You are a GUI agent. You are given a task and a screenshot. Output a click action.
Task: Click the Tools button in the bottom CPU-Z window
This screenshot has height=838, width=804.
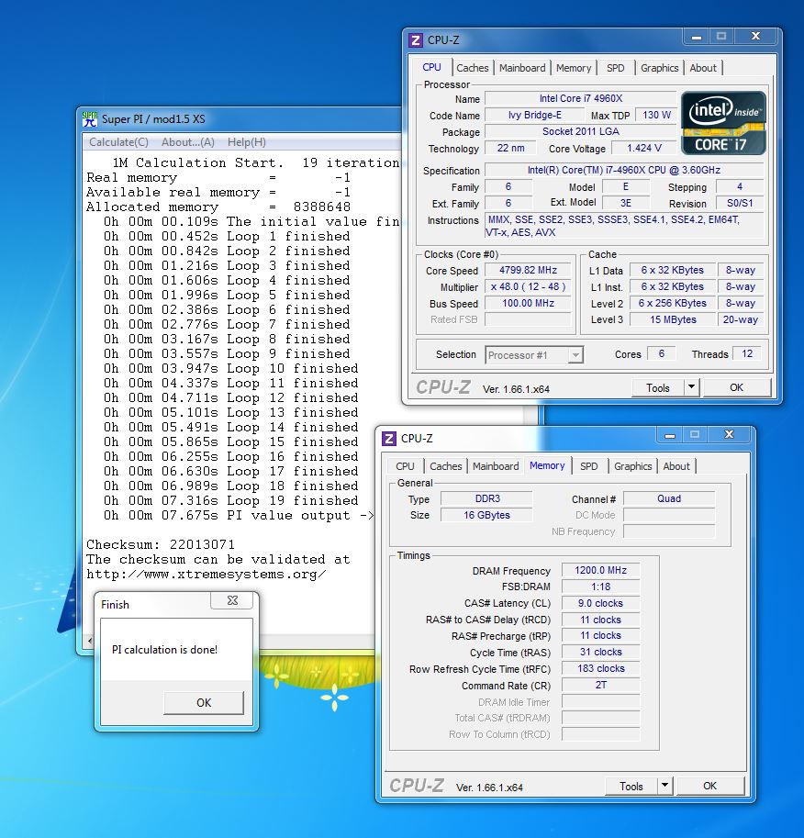(x=631, y=787)
